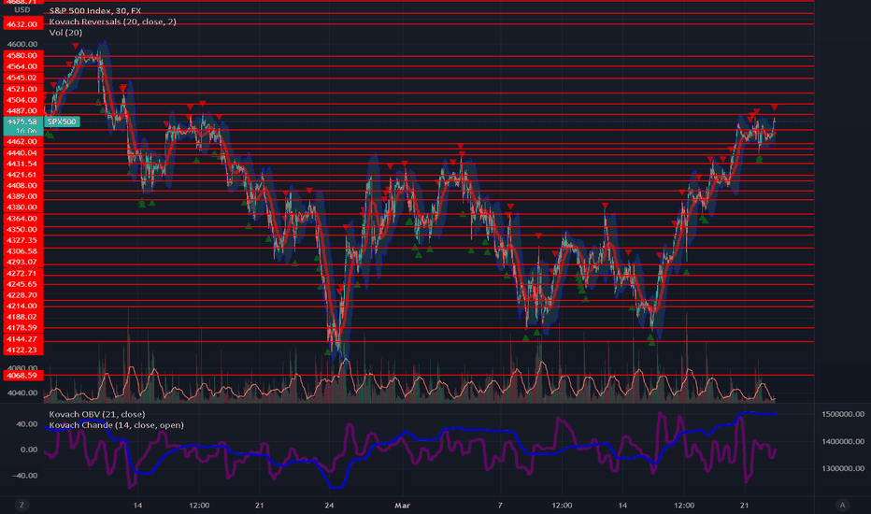Click the 4272.71 price level label

22,273
